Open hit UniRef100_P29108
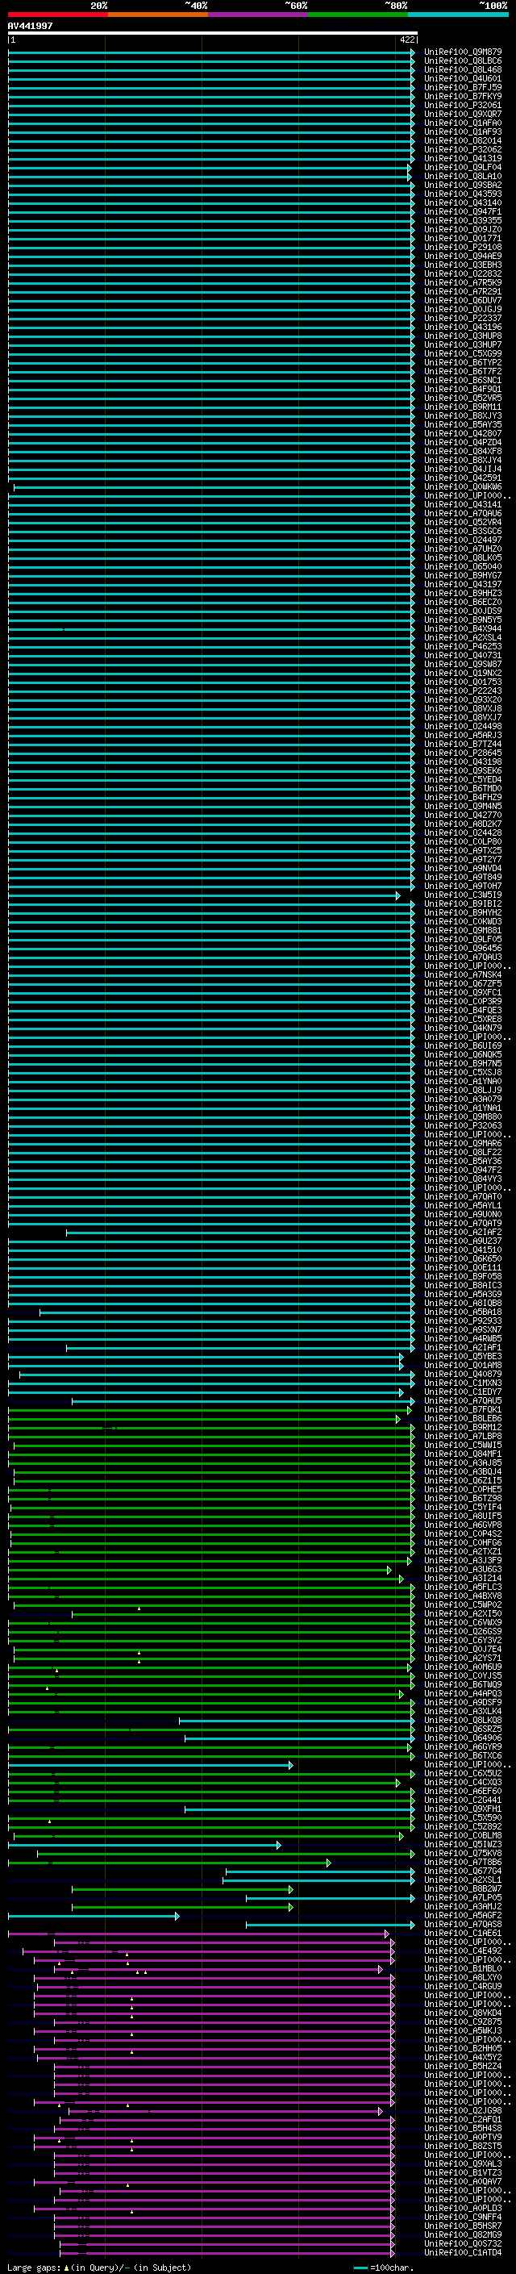Screen dimensions: 516x2274 (x=462, y=247)
